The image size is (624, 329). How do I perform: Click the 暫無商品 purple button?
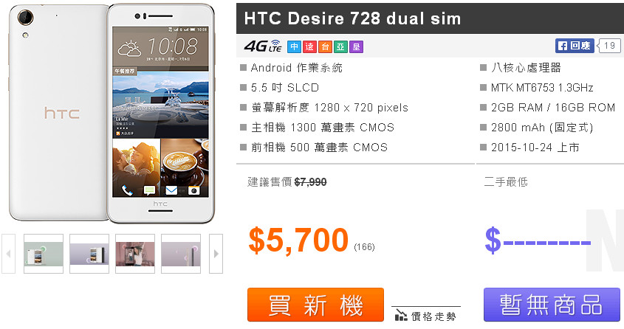552,305
